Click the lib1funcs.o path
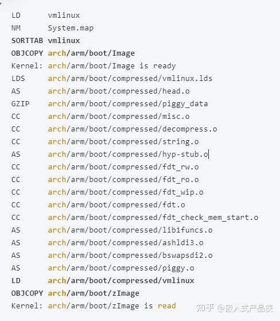The height and width of the screenshot is (321, 280). coord(130,230)
